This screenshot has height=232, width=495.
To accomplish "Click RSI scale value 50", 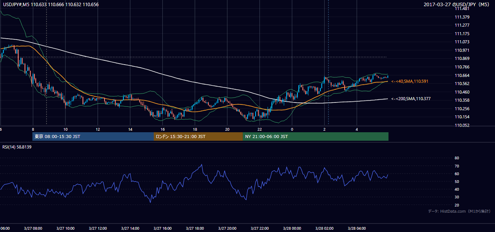I will [457, 181].
